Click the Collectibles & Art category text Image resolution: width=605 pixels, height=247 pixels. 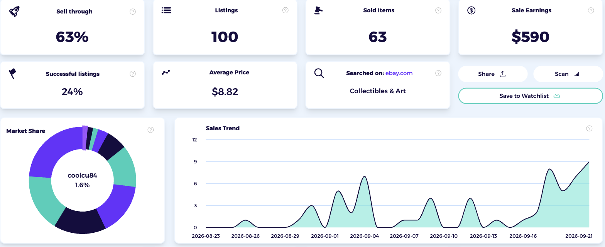tap(378, 91)
